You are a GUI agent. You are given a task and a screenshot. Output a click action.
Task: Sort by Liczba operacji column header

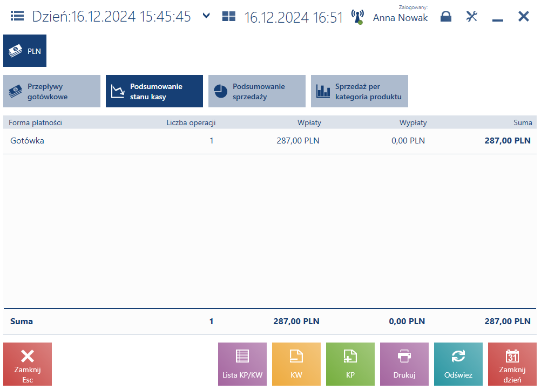pyautogui.click(x=191, y=123)
